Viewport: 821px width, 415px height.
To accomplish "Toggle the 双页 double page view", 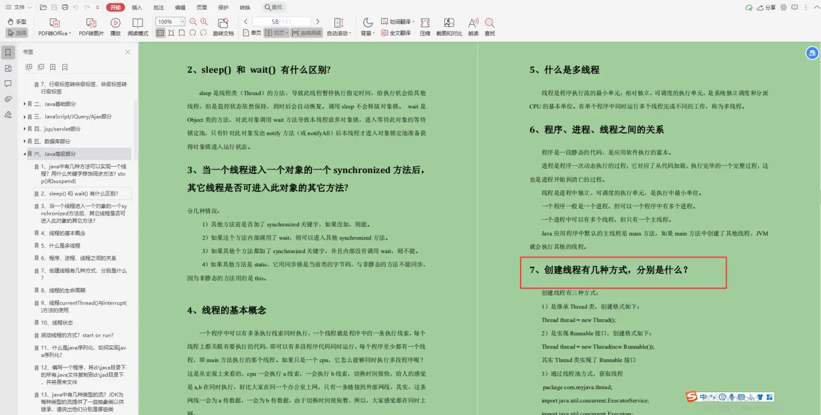I will (x=276, y=33).
